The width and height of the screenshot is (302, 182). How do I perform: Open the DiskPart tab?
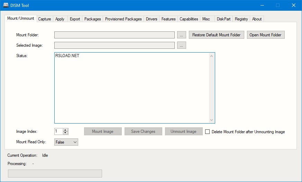223,19
